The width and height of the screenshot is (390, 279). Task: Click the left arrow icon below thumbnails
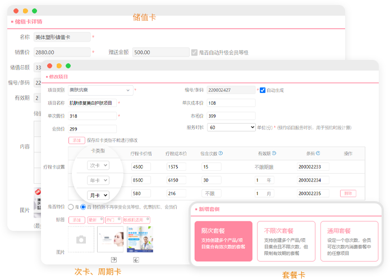click(x=135, y=259)
